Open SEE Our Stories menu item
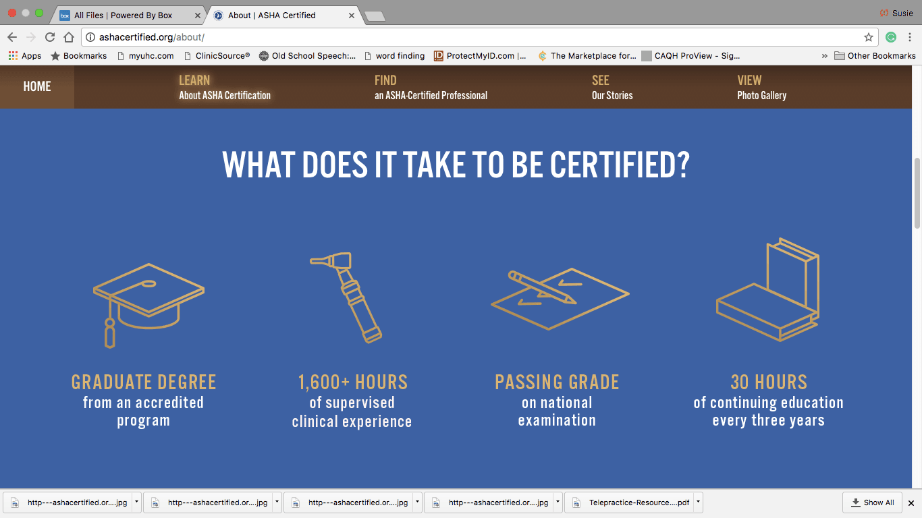This screenshot has height=518, width=922. (612, 88)
